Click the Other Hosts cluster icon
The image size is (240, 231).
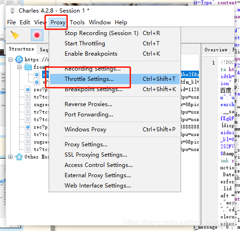tap(19, 157)
